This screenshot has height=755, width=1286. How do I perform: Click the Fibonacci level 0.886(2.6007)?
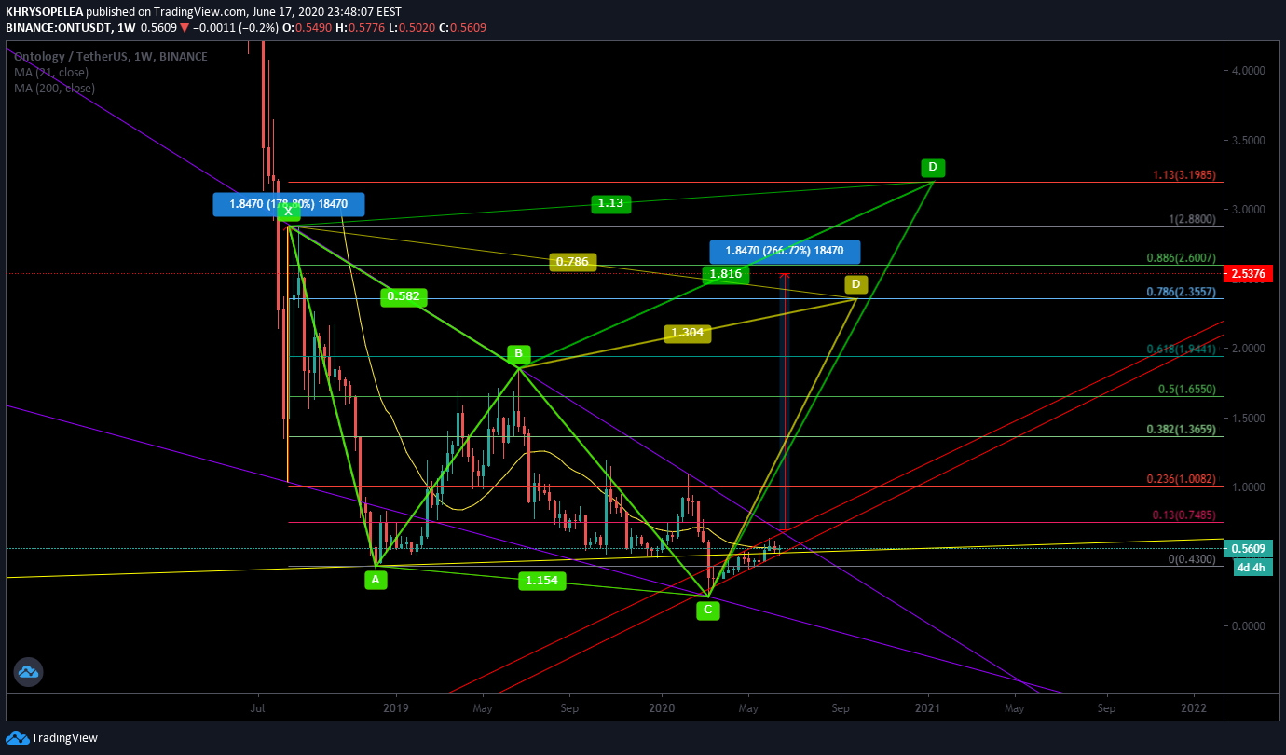tap(1180, 258)
